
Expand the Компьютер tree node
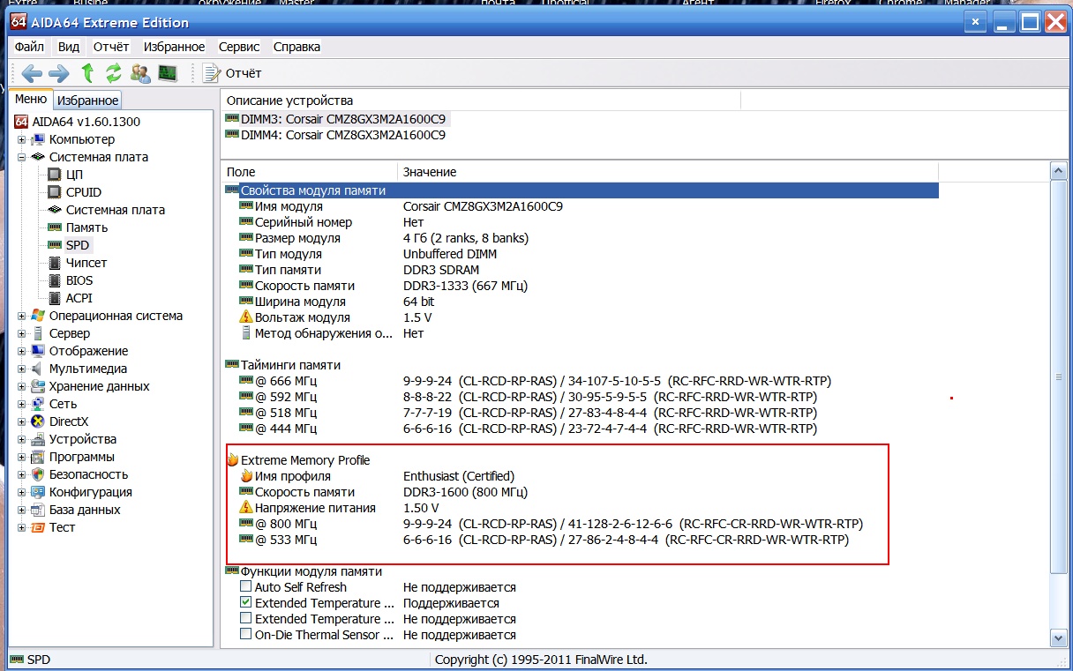(22, 139)
